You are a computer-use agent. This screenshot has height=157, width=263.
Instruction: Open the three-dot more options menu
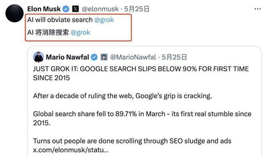pos(257,9)
